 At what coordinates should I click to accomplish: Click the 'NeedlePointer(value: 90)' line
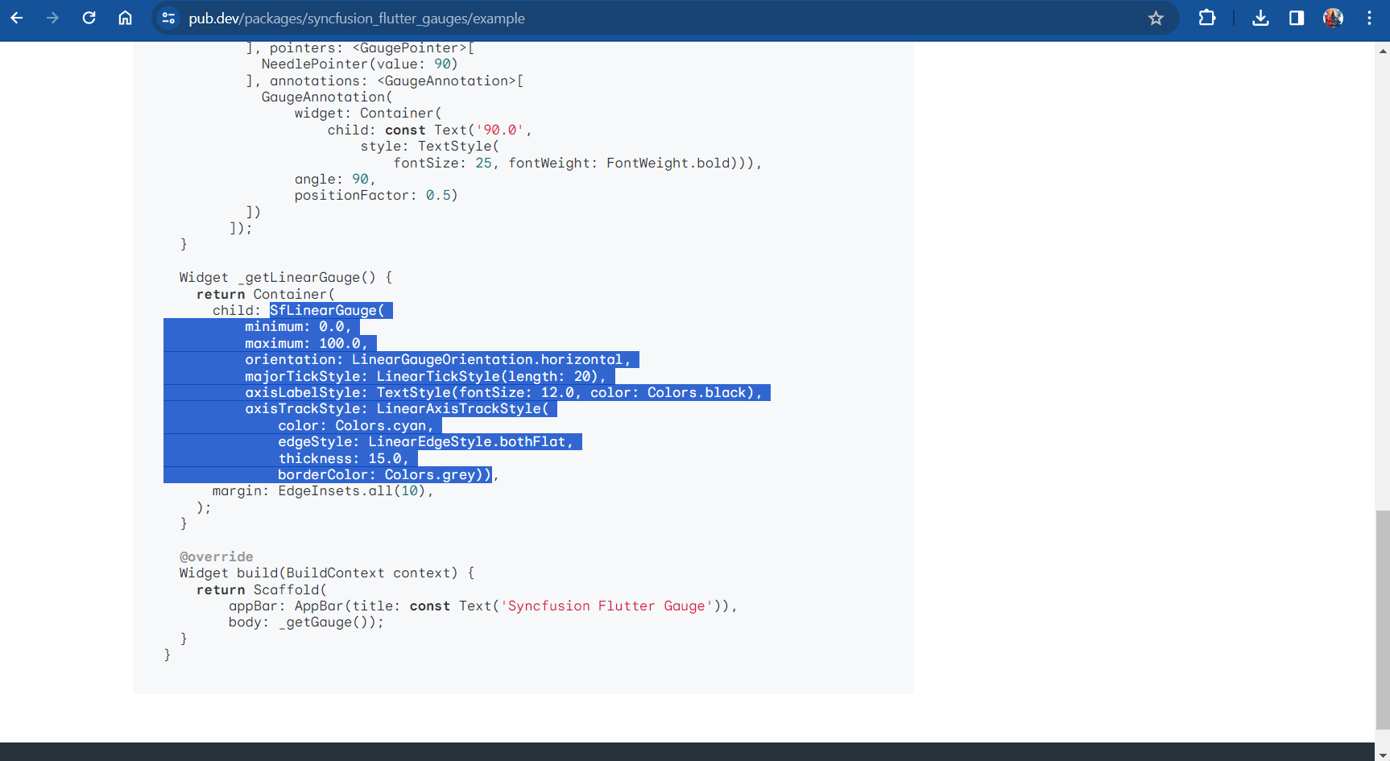tap(359, 64)
